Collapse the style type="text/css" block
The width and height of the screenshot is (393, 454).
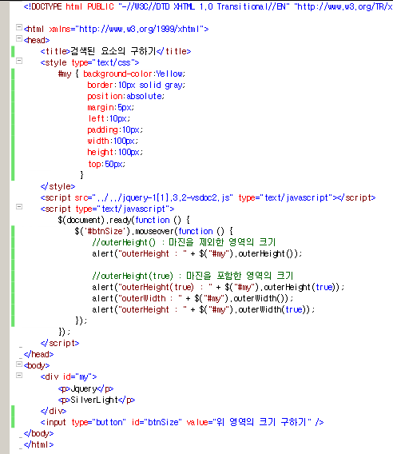tap(19, 61)
